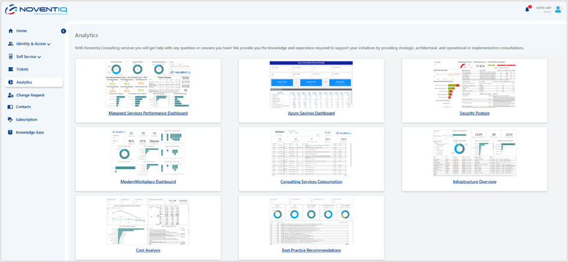Click the Contacts icon in sidebar
Screen dimensions: 568x262
coord(11,107)
